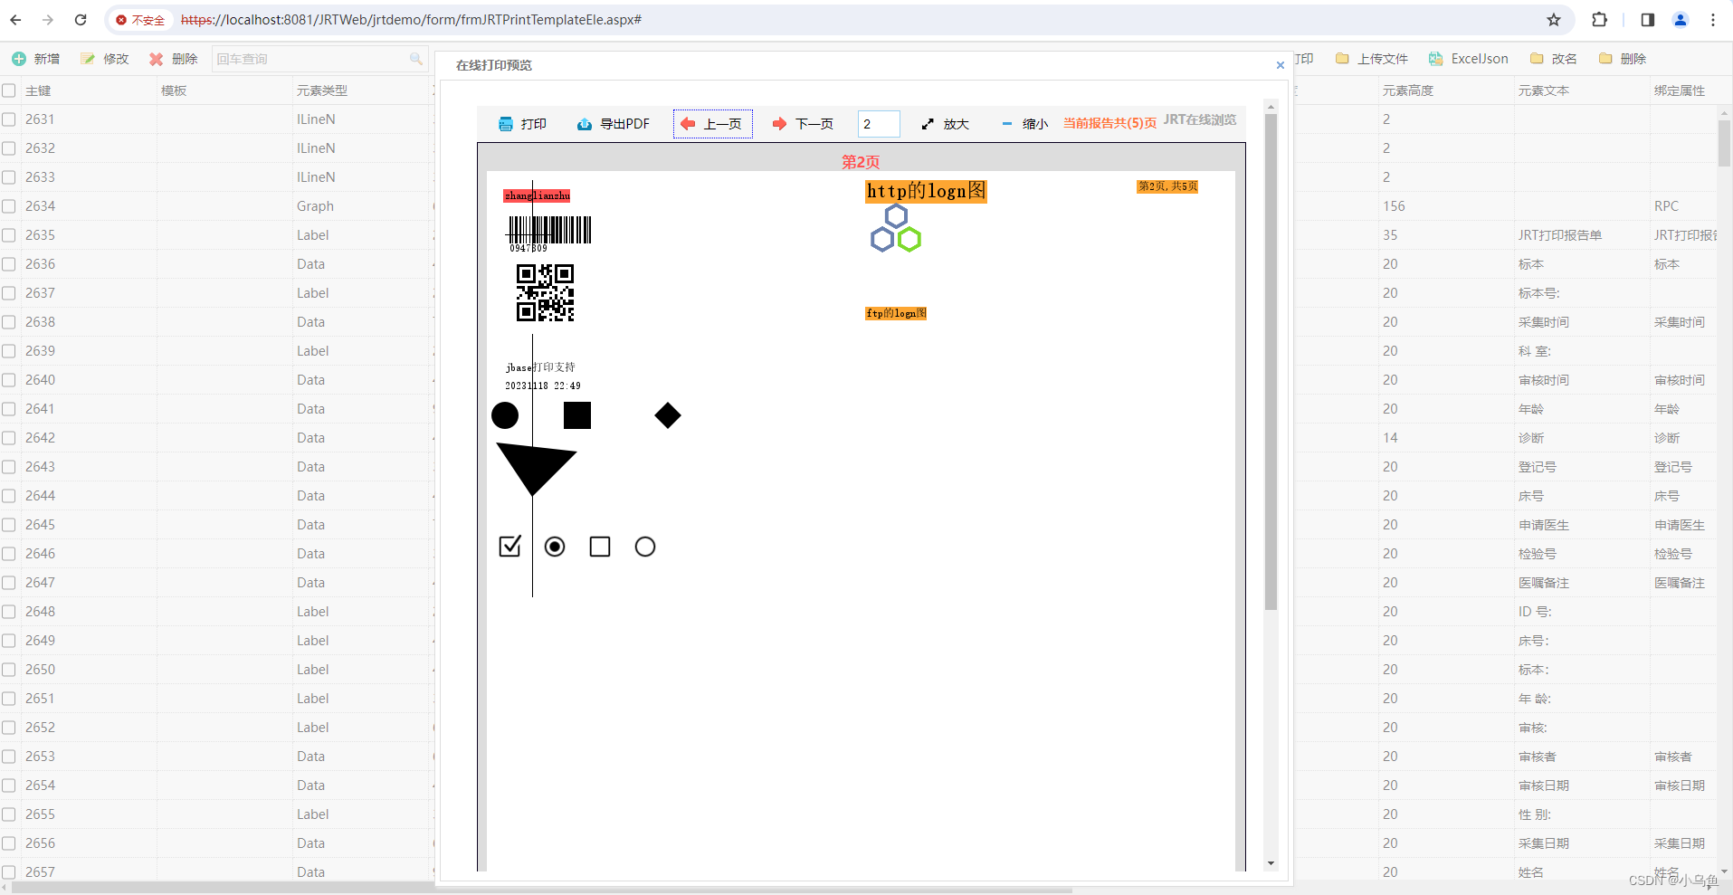The image size is (1733, 895).
Task: Open the browser profile menu
Action: [1681, 20]
